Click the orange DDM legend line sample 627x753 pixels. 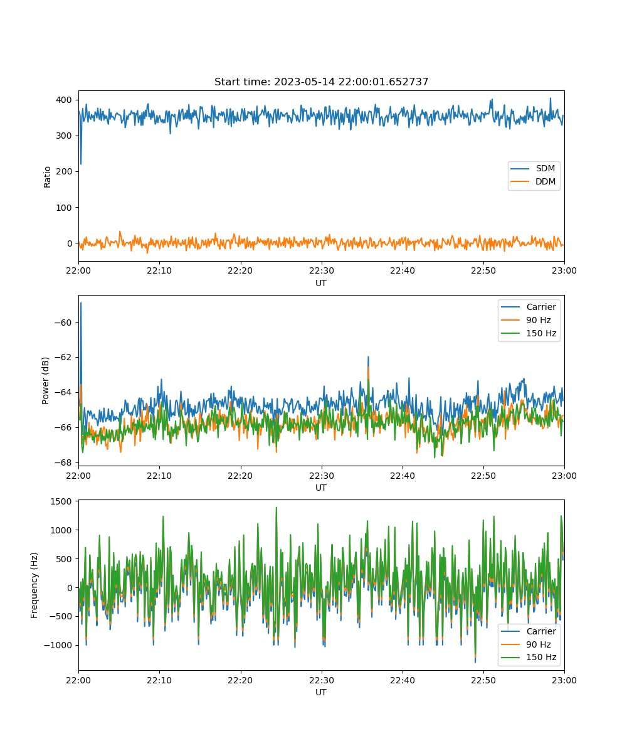point(521,182)
